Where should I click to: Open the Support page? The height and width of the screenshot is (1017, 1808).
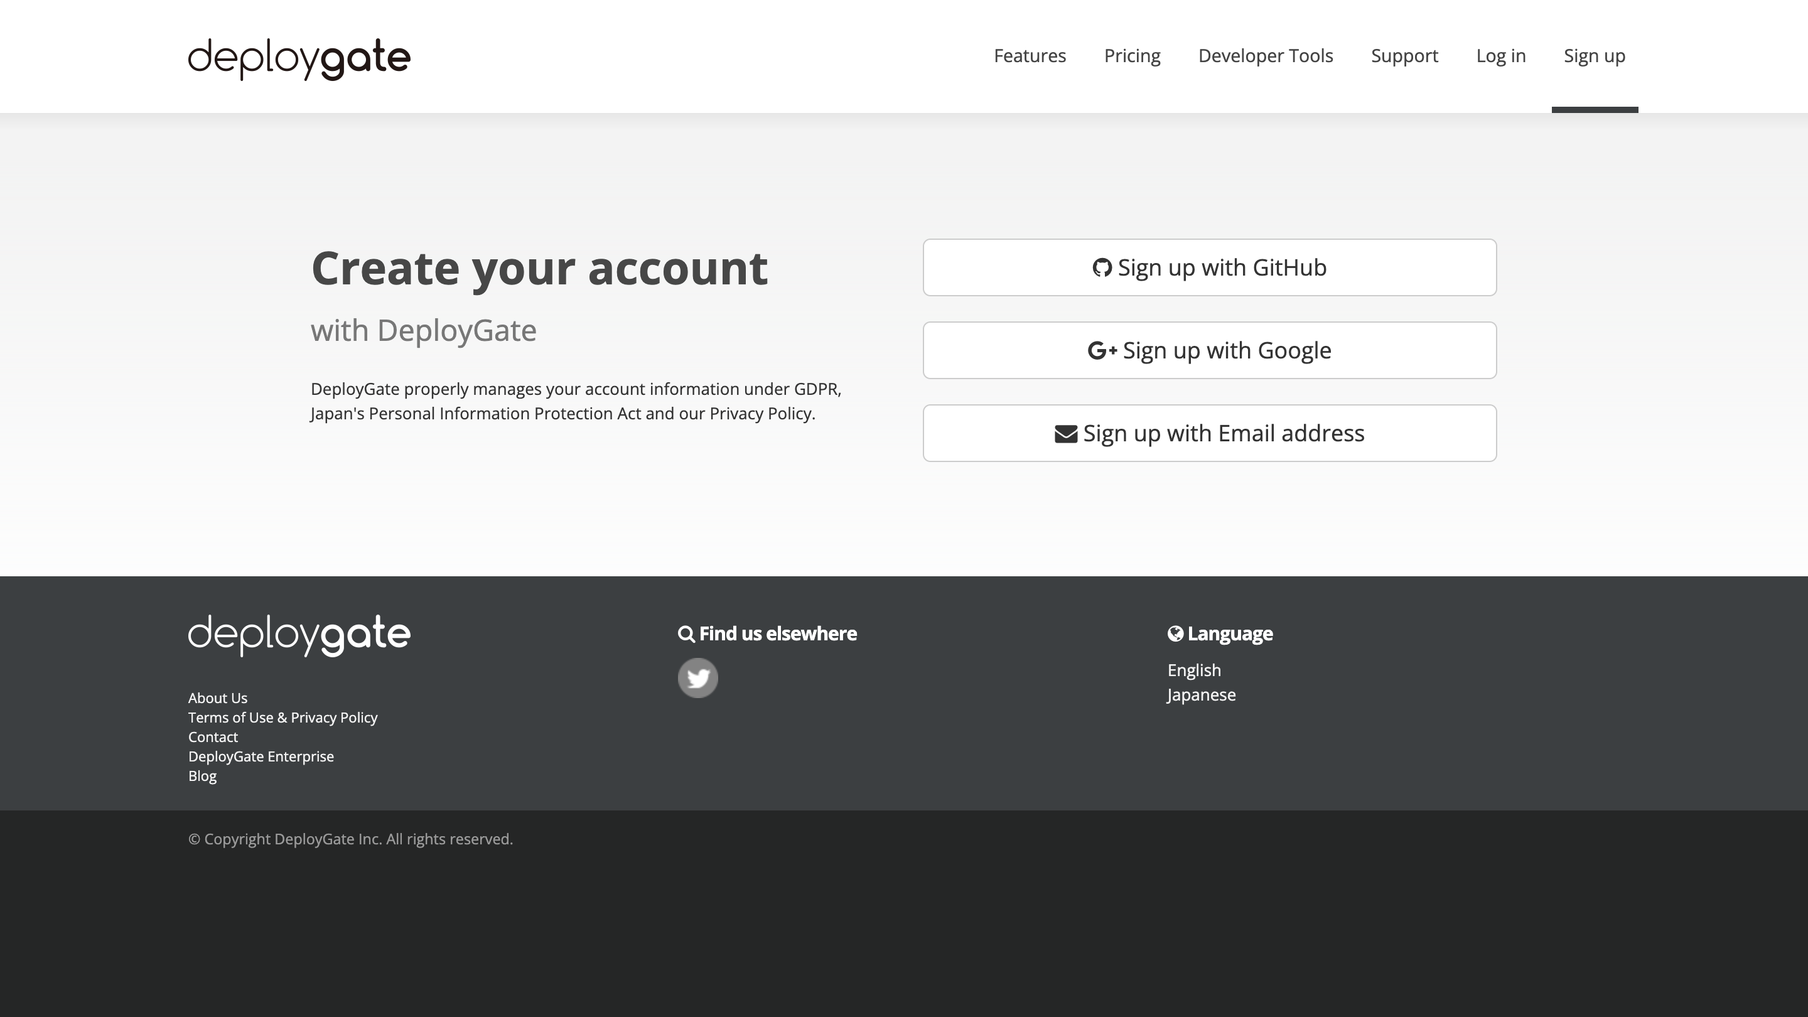[x=1404, y=55]
